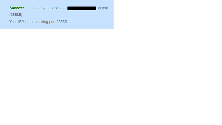
Task: Click the word "can" in success message
Action: (31, 8)
